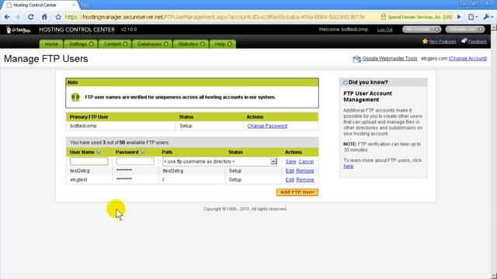This screenshot has width=497, height=279.
Task: Click the bottledcomp primary user cell
Action: (121, 126)
